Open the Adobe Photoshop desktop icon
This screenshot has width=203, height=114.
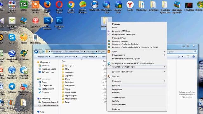pos(47,23)
